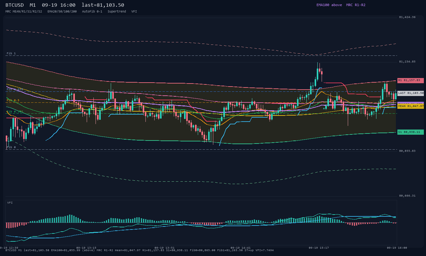Select the MRC MEAN/R1/S1/R2/S2 indicator label
The image size is (426, 256).
[x=24, y=11]
